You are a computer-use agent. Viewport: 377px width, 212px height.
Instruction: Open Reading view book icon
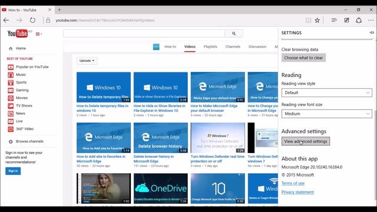308,21
